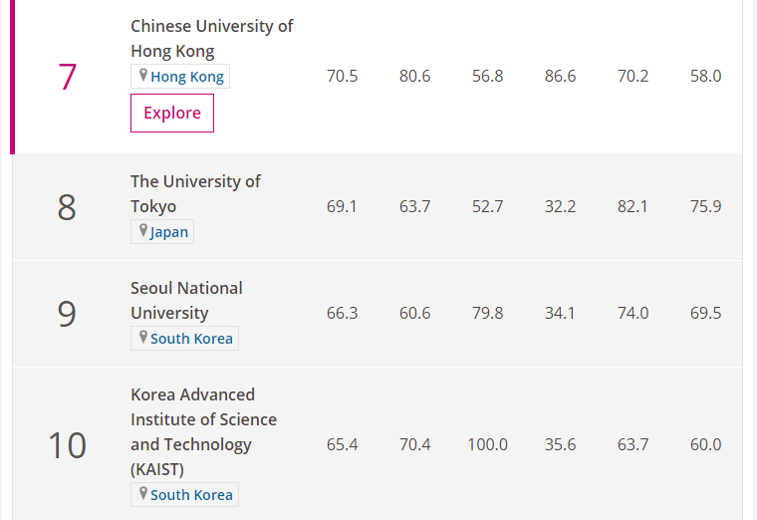Open the Seoul National University title
The width and height of the screenshot is (757, 520).
point(186,300)
